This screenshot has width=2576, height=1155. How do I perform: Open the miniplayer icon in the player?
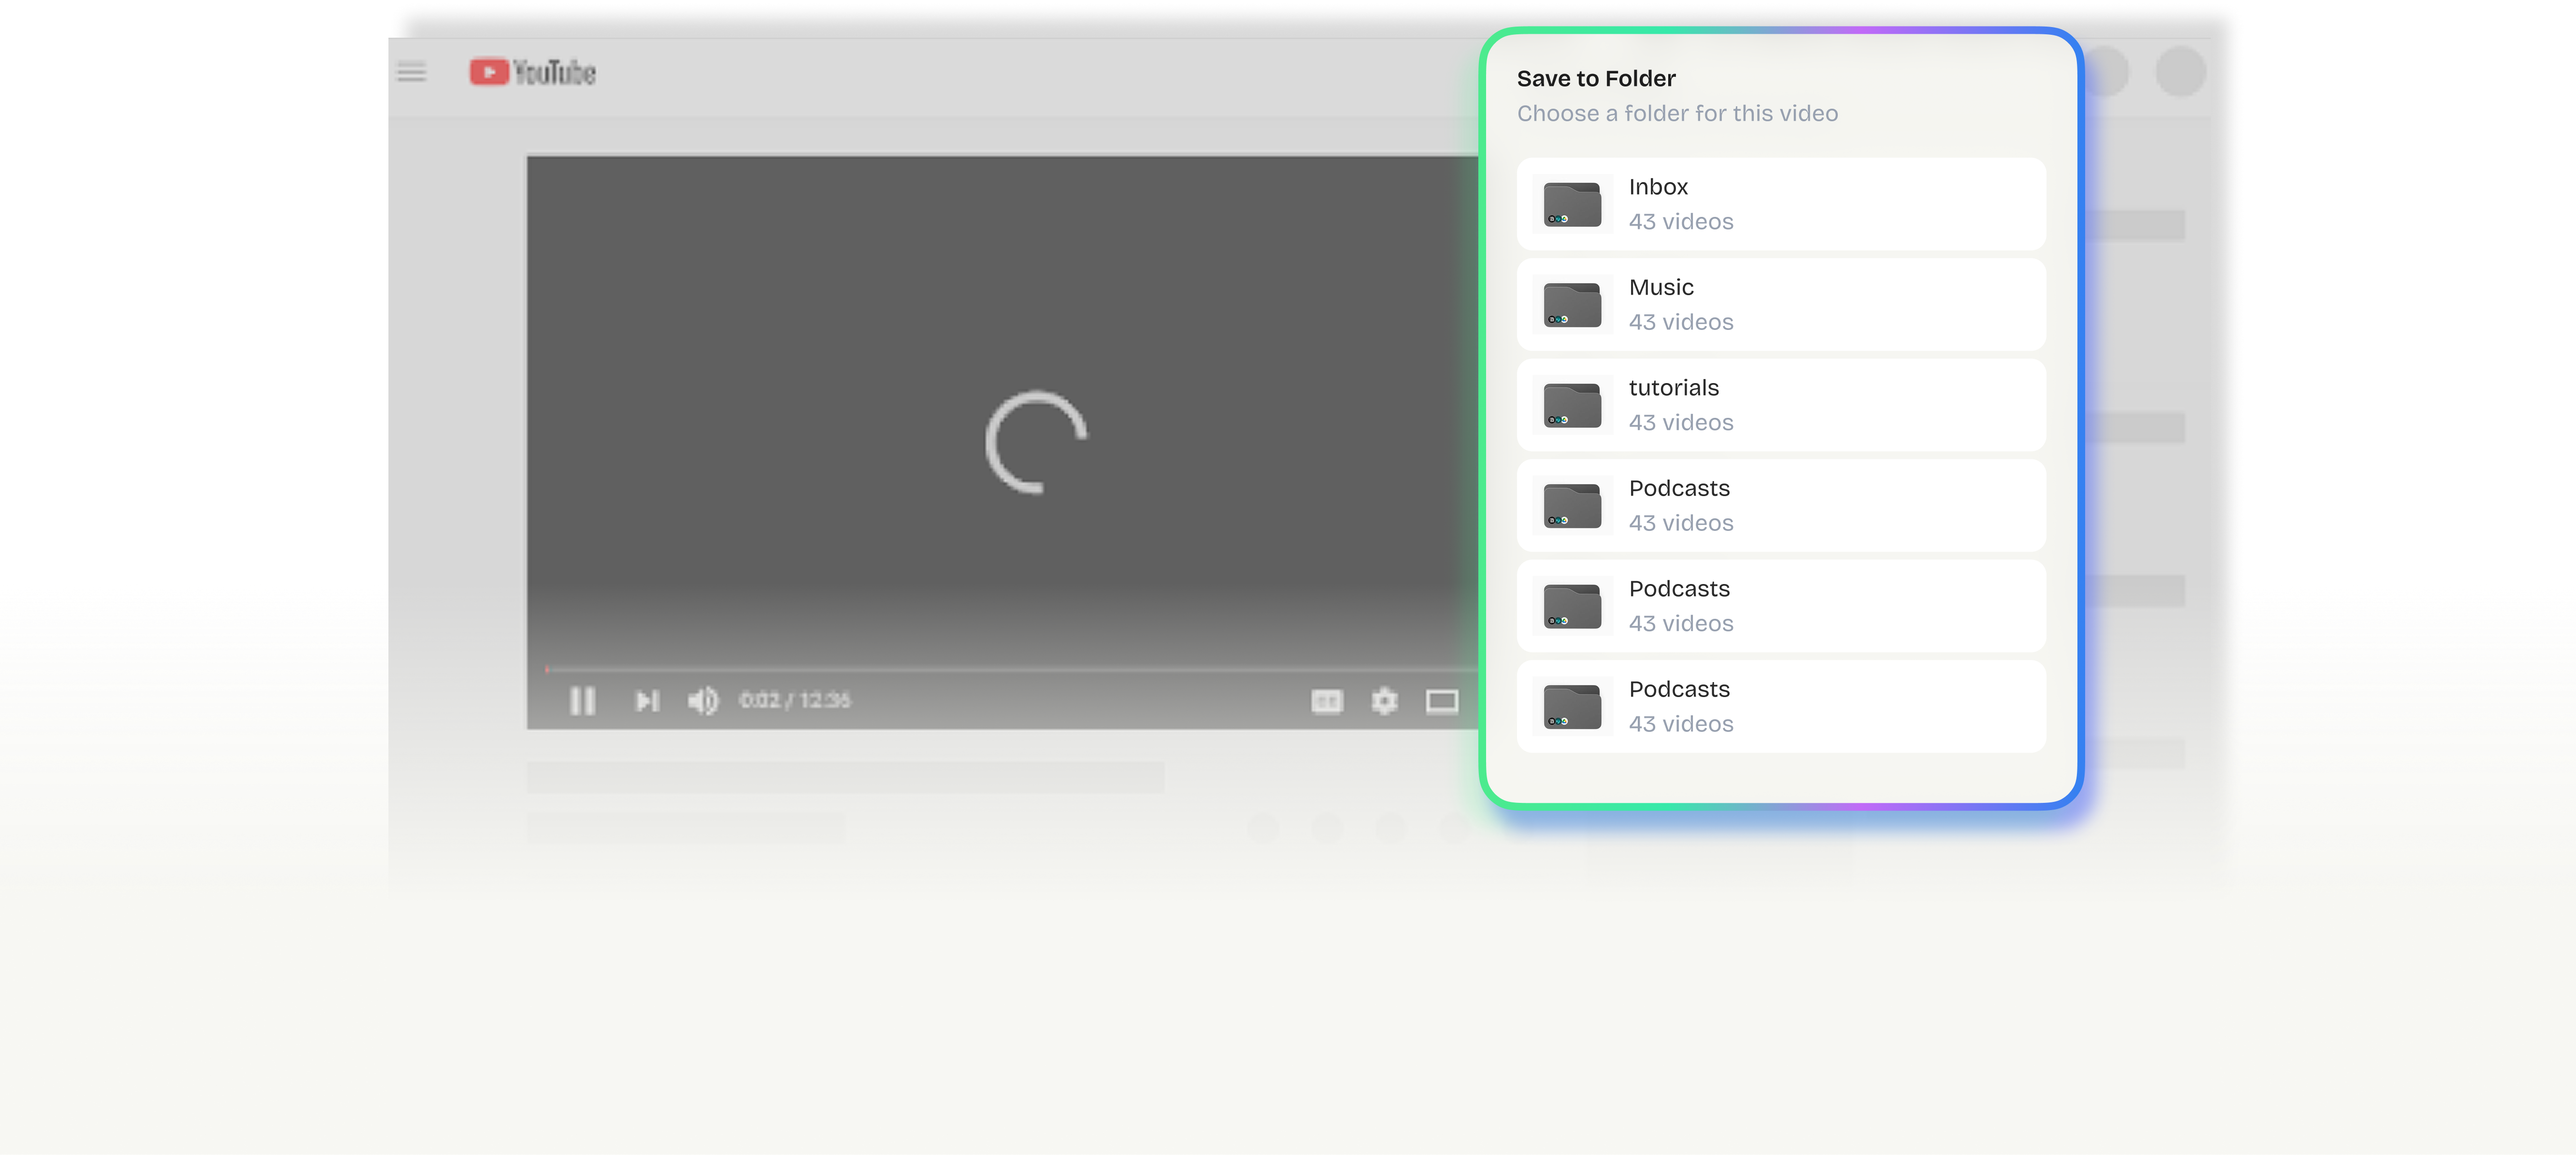pos(1443,701)
